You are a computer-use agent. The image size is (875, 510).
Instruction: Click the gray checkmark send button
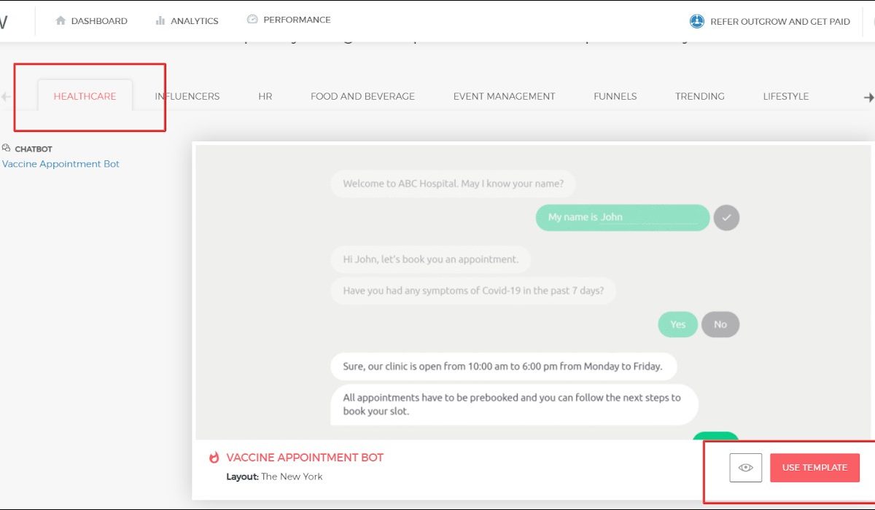pos(726,217)
